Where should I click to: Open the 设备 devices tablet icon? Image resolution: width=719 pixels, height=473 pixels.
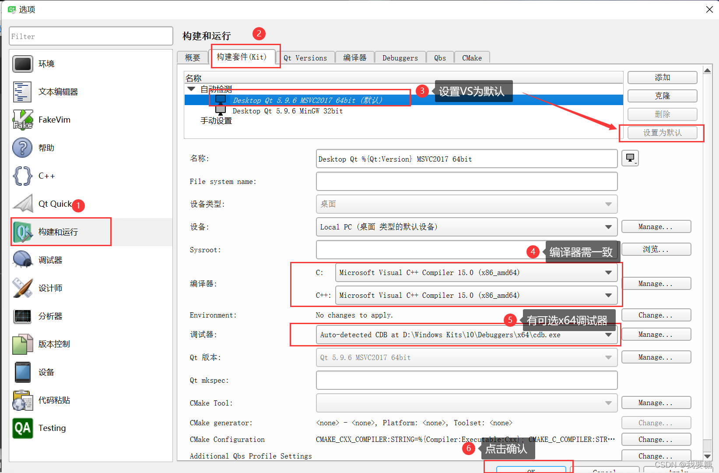pyautogui.click(x=22, y=372)
